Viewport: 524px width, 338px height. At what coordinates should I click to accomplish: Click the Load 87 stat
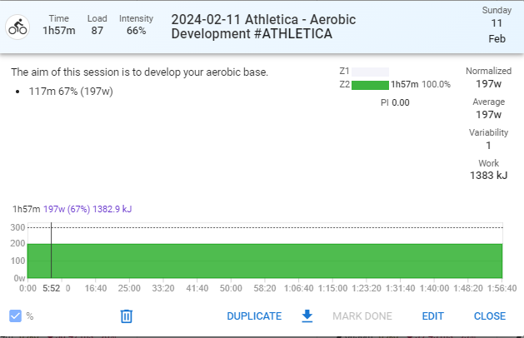point(97,25)
